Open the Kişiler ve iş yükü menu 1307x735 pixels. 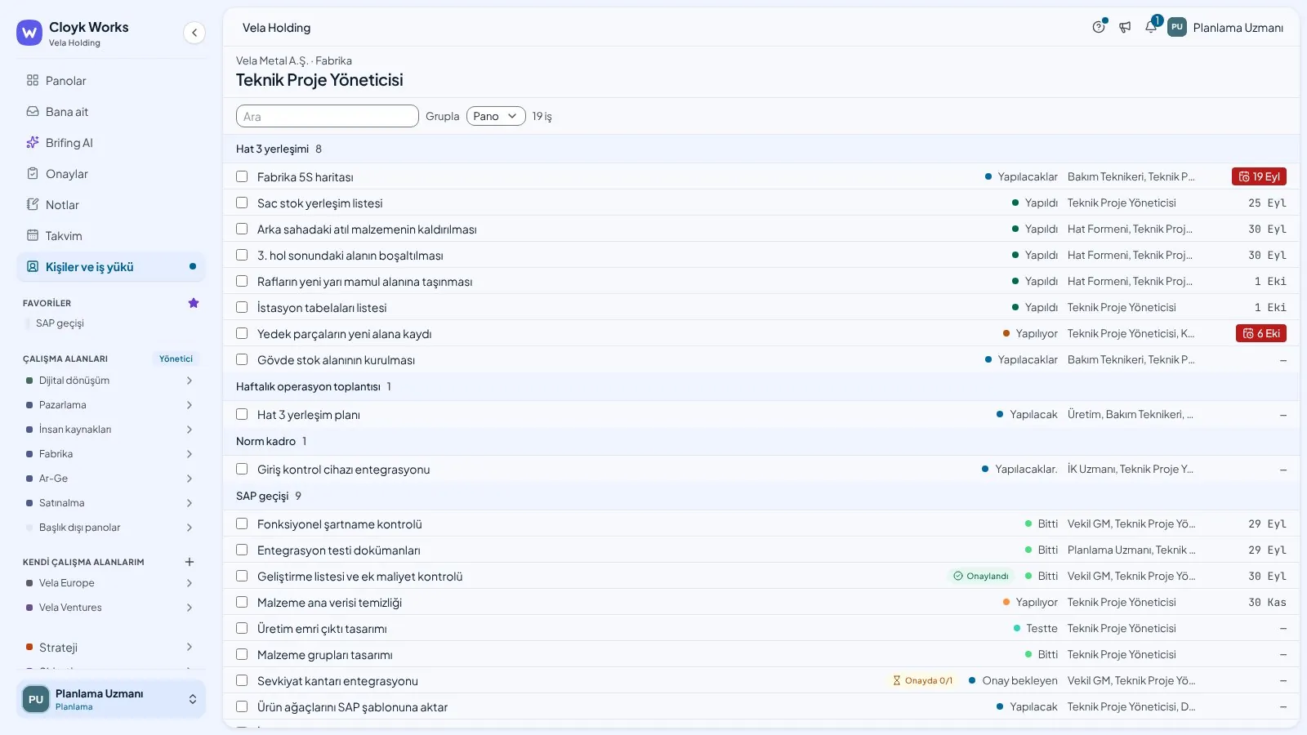[x=111, y=266]
